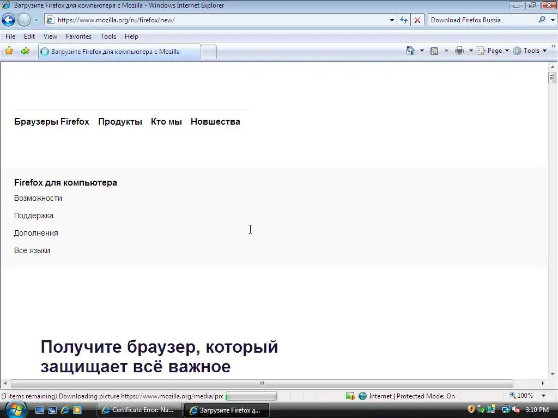Click the horizontal scrollbar left arrow
This screenshot has height=418, width=558.
click(5, 383)
